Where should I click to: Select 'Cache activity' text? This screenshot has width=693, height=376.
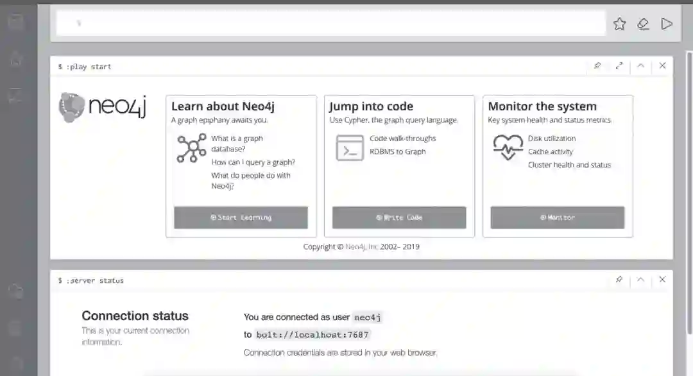click(x=551, y=151)
